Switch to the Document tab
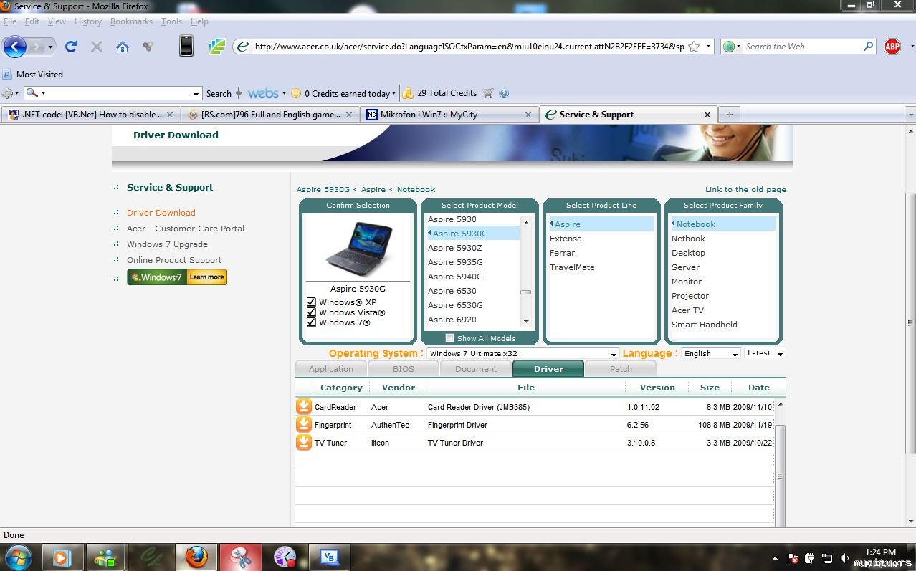916x571 pixels. (x=476, y=369)
